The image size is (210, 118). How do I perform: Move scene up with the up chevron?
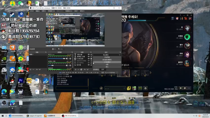[37, 69]
